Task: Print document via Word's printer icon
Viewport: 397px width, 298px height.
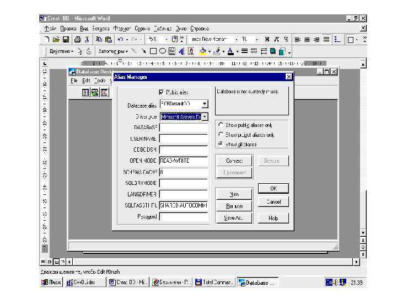Action: pyautogui.click(x=78, y=39)
